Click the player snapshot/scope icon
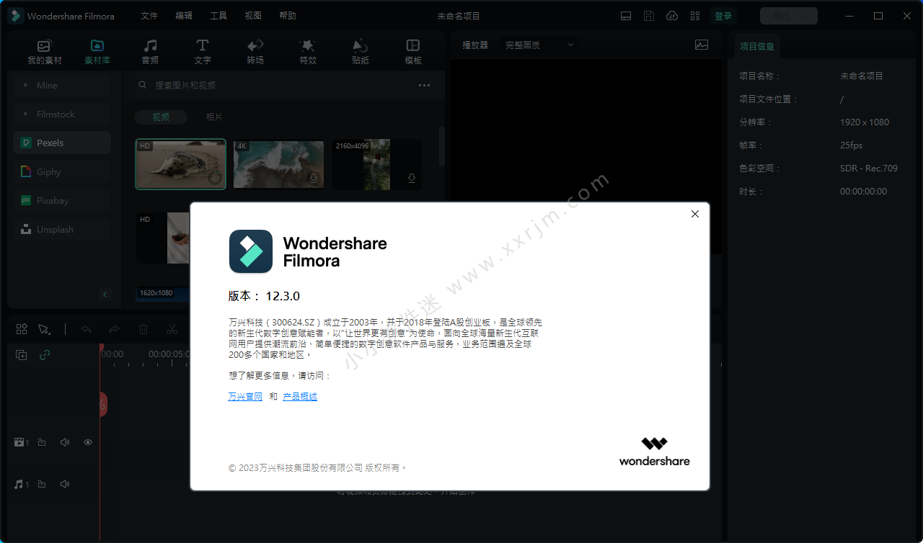The height and width of the screenshot is (543, 923). pyautogui.click(x=702, y=45)
